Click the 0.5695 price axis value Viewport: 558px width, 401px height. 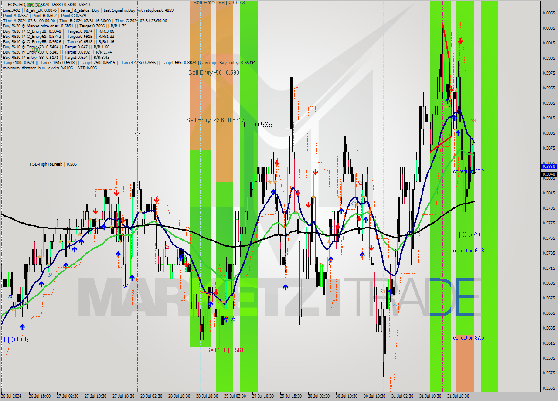pyautogui.click(x=548, y=283)
